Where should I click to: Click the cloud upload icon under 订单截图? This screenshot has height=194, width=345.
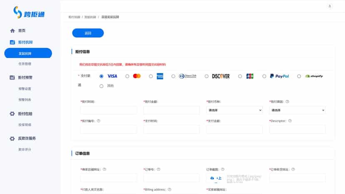coord(212,178)
